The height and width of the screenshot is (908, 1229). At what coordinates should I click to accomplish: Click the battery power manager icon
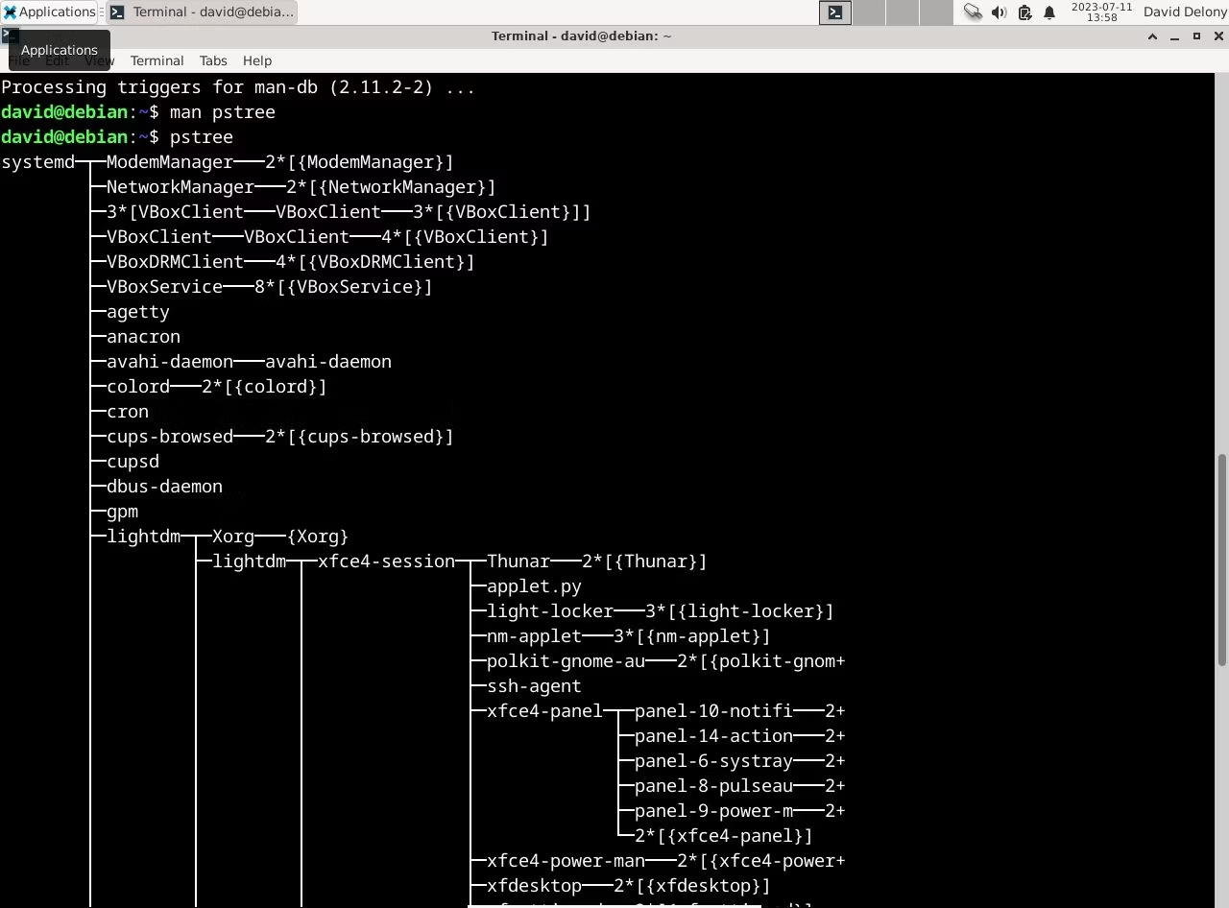[1024, 12]
